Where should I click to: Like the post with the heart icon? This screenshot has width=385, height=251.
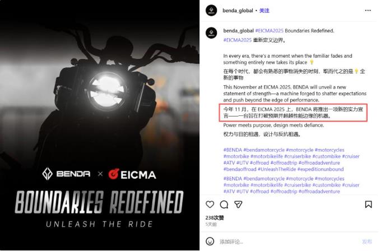point(210,204)
